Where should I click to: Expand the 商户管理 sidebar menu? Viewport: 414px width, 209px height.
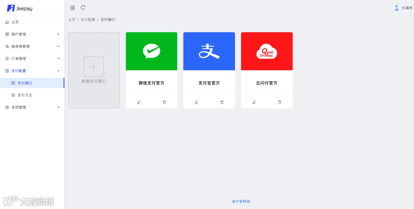[32, 34]
